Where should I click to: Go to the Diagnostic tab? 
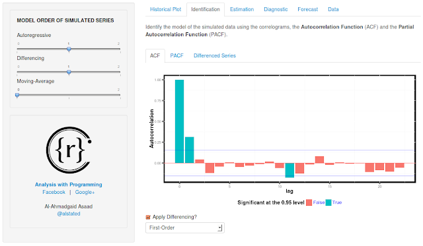(276, 9)
